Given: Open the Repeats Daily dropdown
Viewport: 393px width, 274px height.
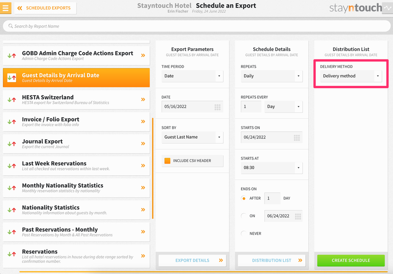Looking at the screenshot, I should coord(272,76).
